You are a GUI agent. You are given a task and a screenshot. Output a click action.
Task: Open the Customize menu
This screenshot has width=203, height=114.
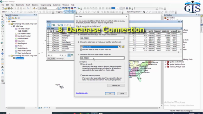coord(56,5)
